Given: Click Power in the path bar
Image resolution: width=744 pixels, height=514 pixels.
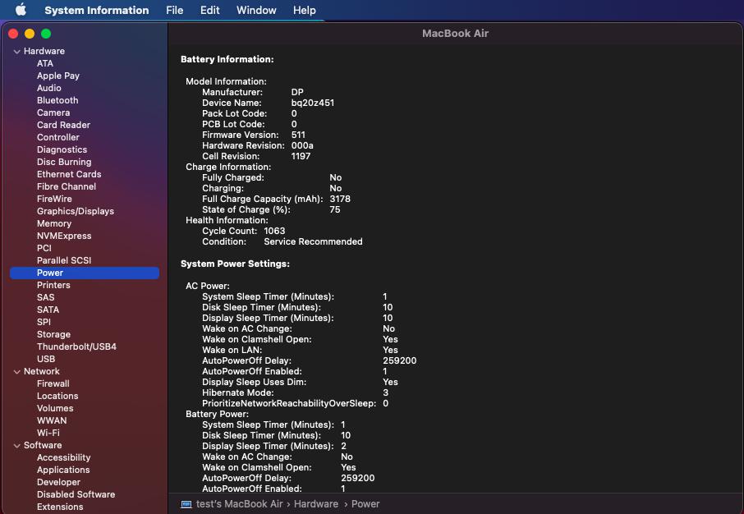Looking at the screenshot, I should click(x=365, y=504).
